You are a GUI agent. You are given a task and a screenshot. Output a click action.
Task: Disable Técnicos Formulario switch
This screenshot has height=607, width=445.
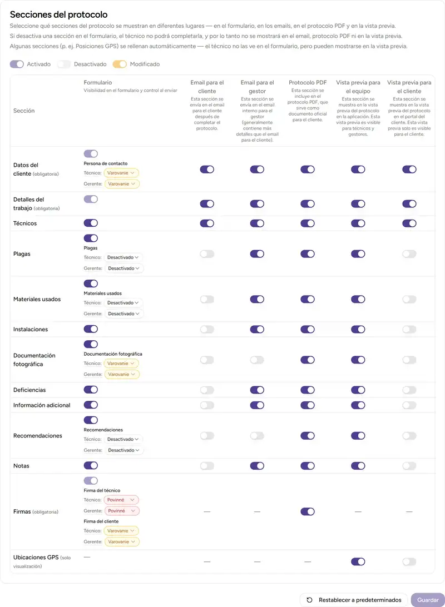[91, 223]
